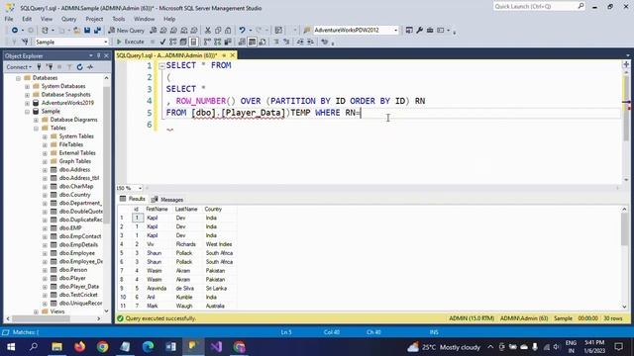The height and width of the screenshot is (356, 634).
Task: Click the Quick Launch search box
Action: pyautogui.click(x=539, y=7)
